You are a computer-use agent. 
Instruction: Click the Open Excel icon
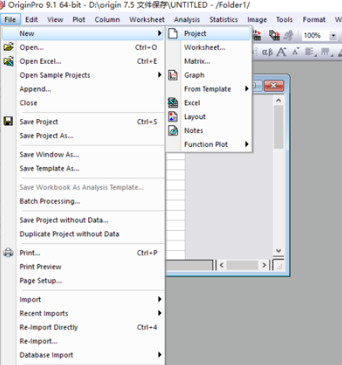9,61
